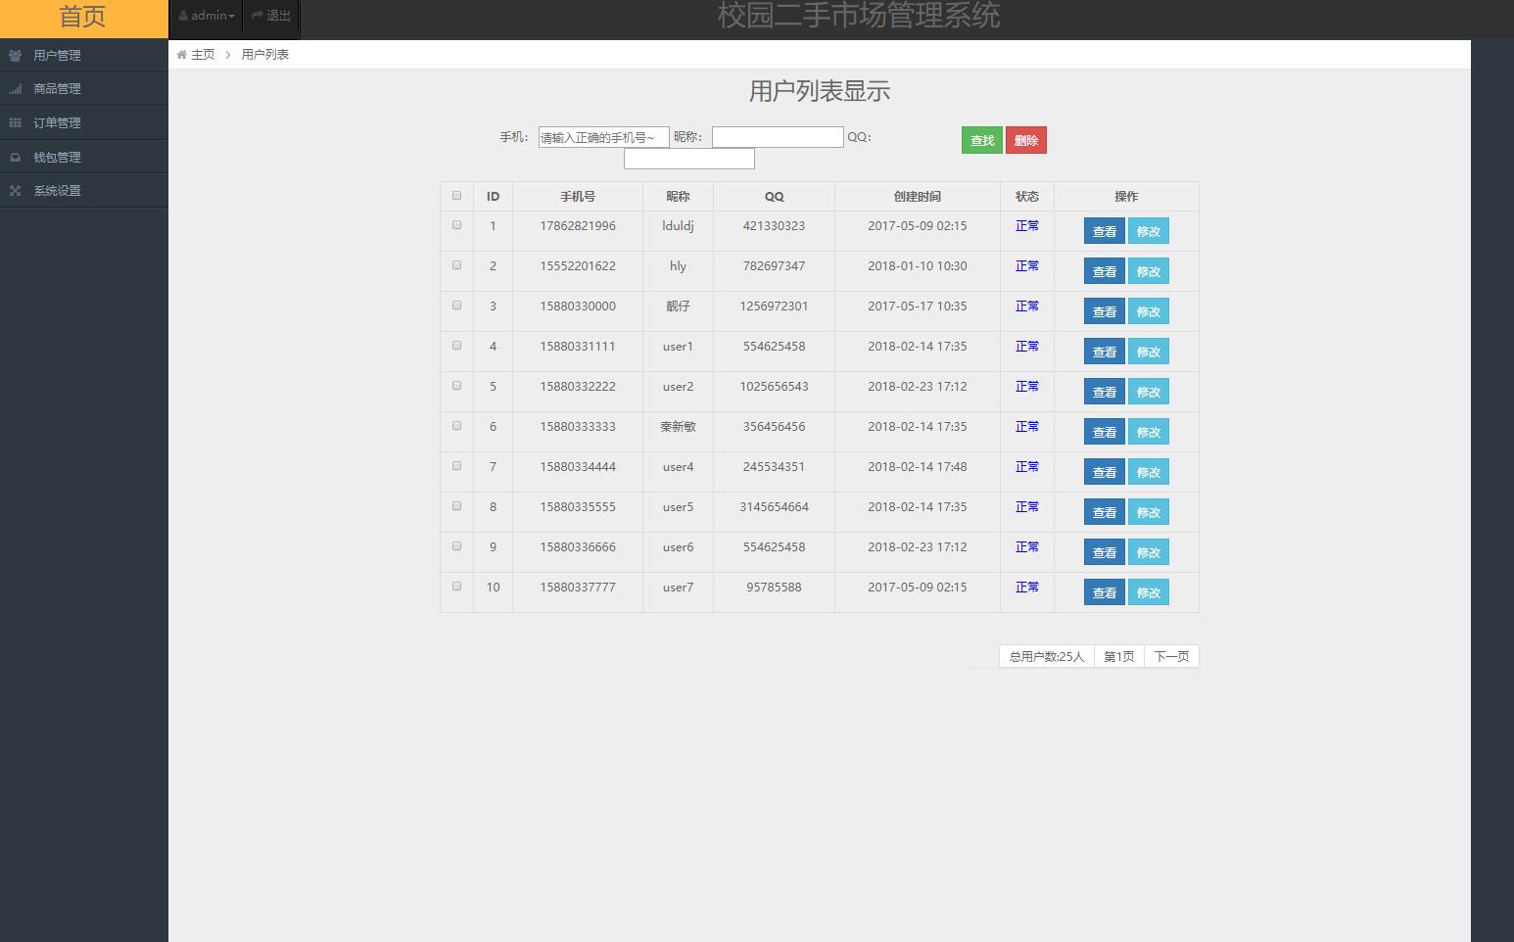The height and width of the screenshot is (942, 1514).
Task: Expand the 商品管理 sidebar menu
Action: 57,89
